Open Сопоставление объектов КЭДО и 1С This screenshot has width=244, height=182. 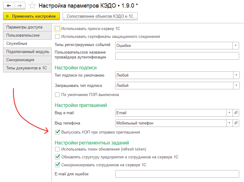pyautogui.click(x=100, y=16)
